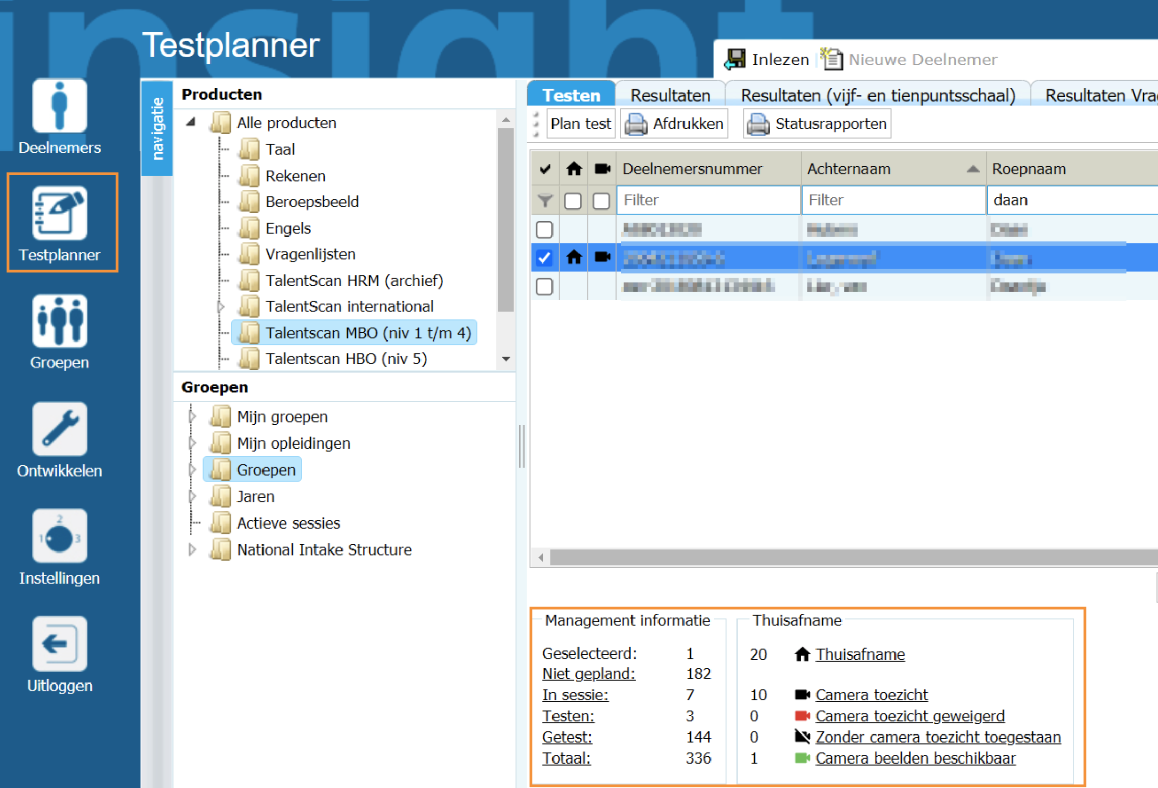
Task: Click the Deelnemersnummer filter input field
Action: coord(708,200)
